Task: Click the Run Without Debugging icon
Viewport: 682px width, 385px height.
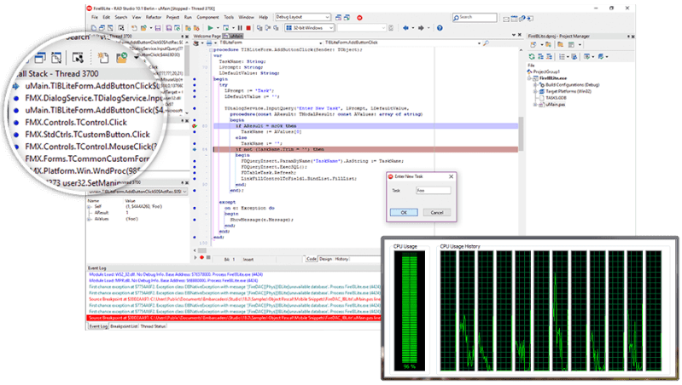Action: point(225,28)
